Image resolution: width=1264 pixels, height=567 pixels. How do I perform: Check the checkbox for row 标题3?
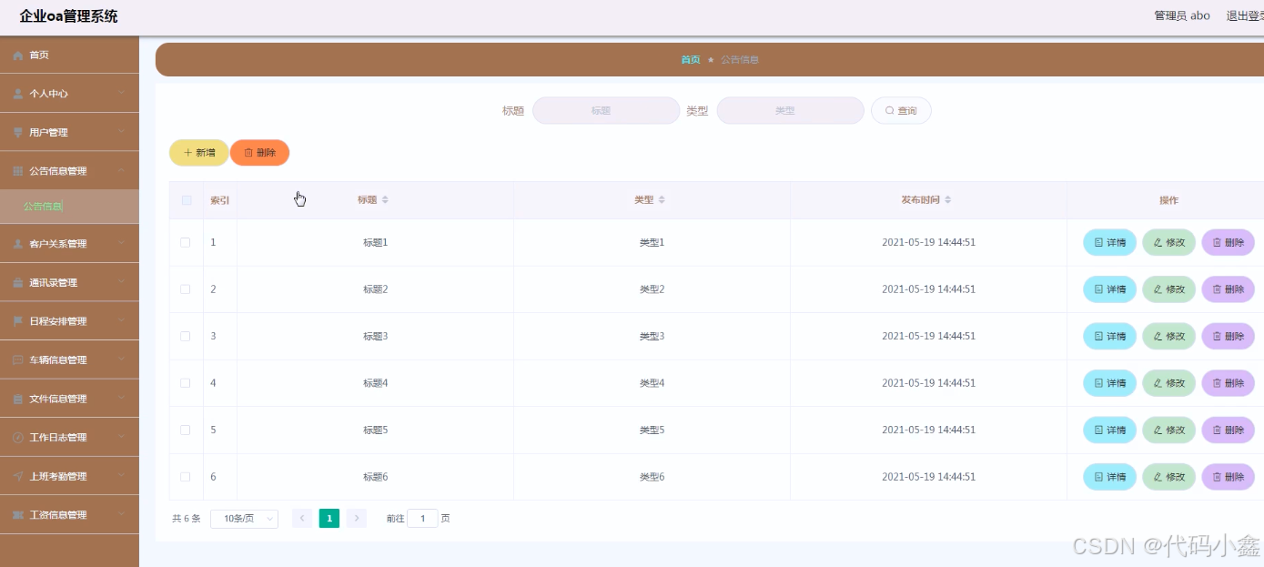point(186,336)
